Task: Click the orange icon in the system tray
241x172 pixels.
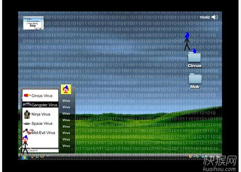Action: 190,156
